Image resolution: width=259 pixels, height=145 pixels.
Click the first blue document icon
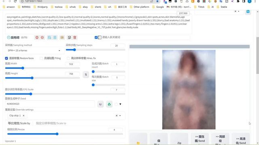click(x=49, y=37)
